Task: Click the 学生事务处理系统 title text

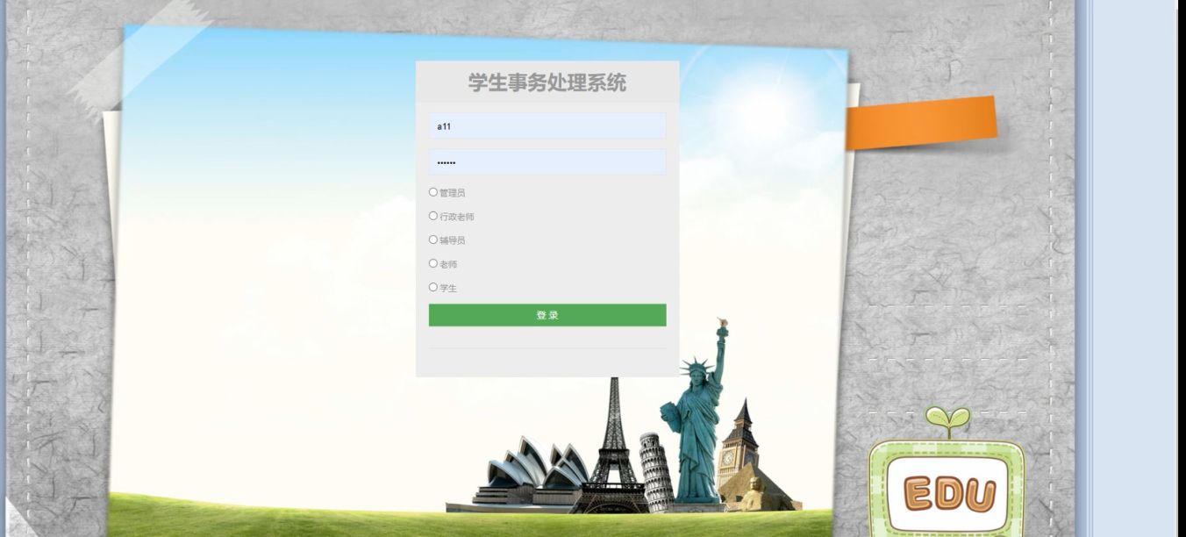Action: [547, 83]
